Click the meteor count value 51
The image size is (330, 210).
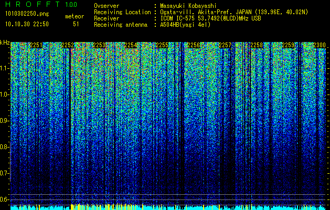point(76,24)
